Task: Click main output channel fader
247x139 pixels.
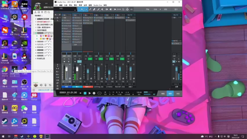Action: click(176, 69)
